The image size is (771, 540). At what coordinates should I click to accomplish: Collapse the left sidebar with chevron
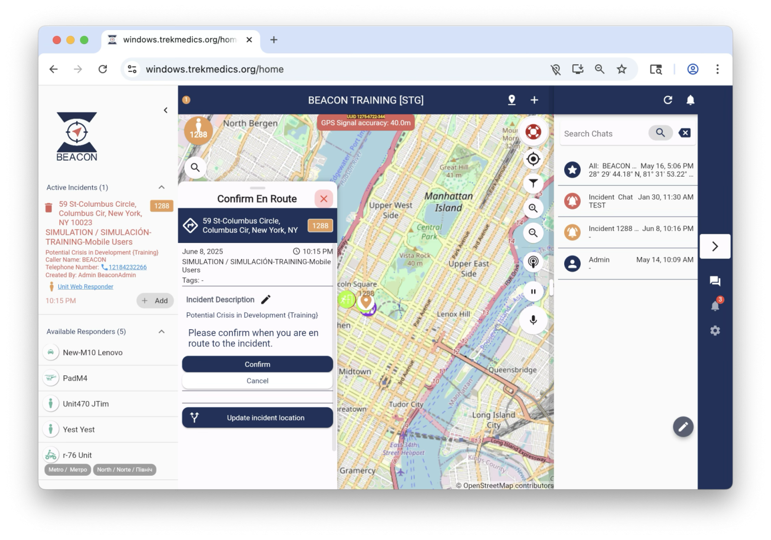point(166,110)
